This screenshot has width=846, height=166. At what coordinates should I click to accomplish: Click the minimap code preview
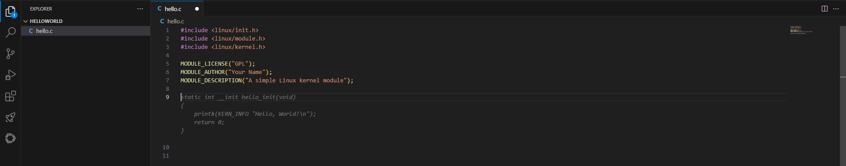(801, 30)
